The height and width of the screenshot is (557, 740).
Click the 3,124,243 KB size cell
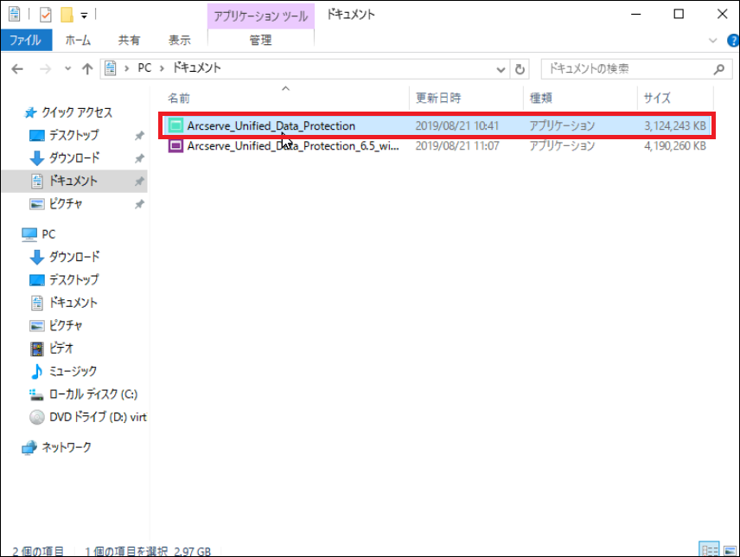coord(675,125)
